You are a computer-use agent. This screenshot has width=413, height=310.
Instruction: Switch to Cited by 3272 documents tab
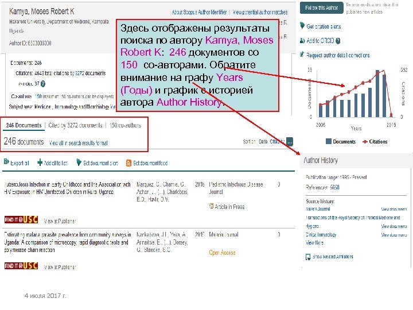[75, 125]
